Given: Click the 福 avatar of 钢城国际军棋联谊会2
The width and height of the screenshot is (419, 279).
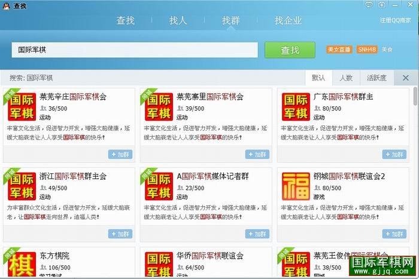Looking at the screenshot, I should (296, 185).
